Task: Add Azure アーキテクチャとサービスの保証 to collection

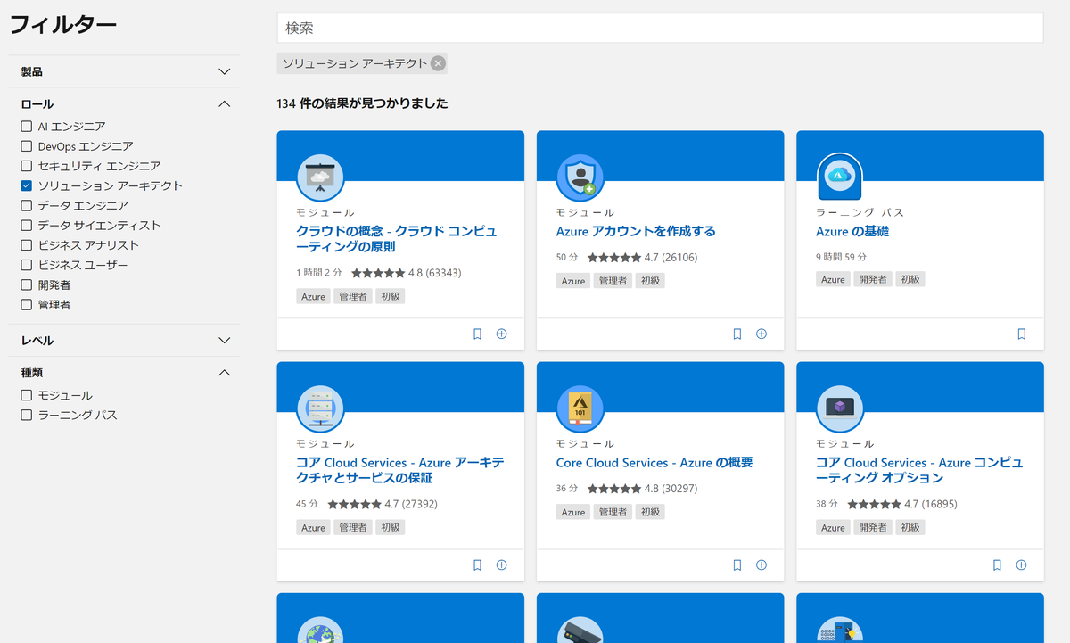Action: coord(501,565)
